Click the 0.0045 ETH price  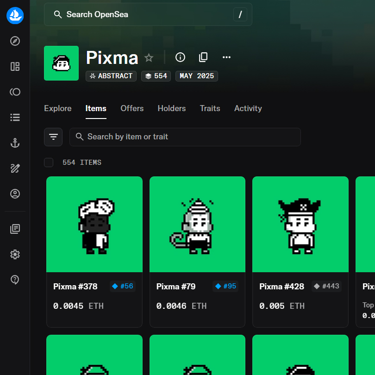coord(78,306)
